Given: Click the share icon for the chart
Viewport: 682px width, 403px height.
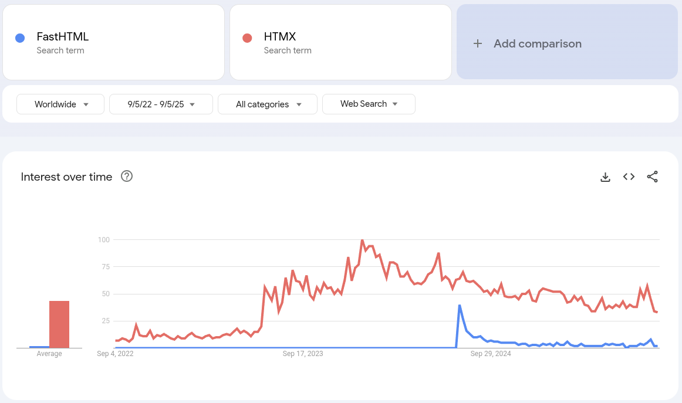Looking at the screenshot, I should pyautogui.click(x=652, y=177).
